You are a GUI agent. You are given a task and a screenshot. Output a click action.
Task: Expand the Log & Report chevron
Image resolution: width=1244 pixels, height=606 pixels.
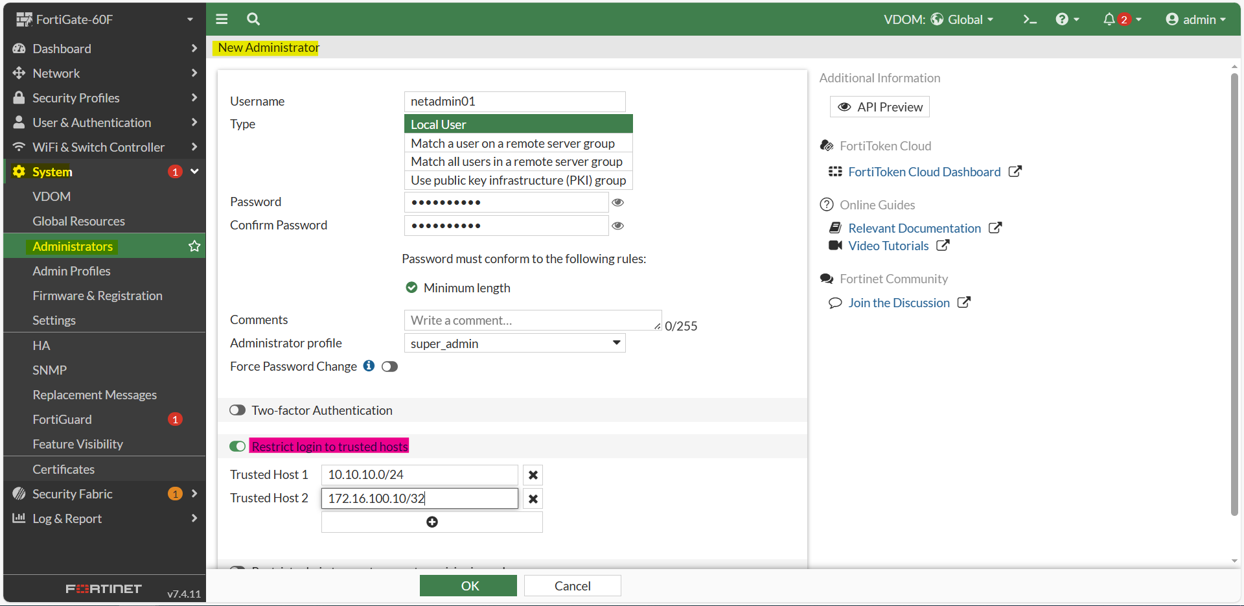tap(194, 519)
